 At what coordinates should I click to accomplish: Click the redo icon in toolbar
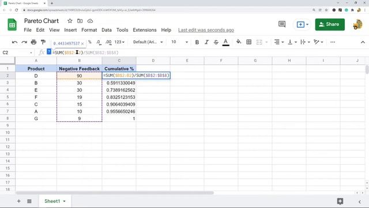[24, 42]
